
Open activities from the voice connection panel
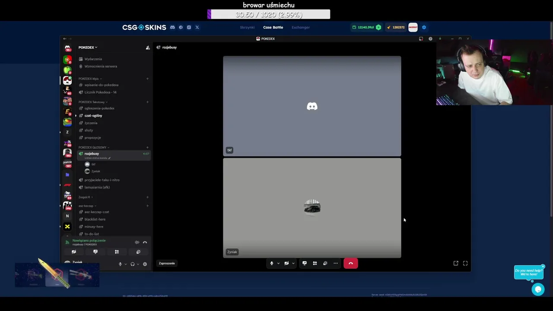point(117,252)
